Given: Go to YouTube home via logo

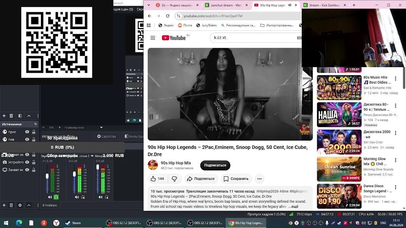Looking at the screenshot, I should 174,38.
